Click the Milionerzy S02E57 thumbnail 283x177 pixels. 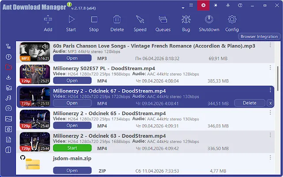(35, 74)
